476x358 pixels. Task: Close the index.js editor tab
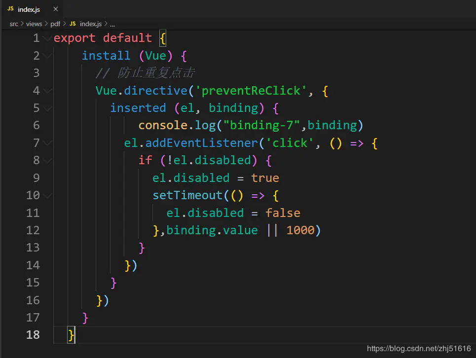(56, 9)
